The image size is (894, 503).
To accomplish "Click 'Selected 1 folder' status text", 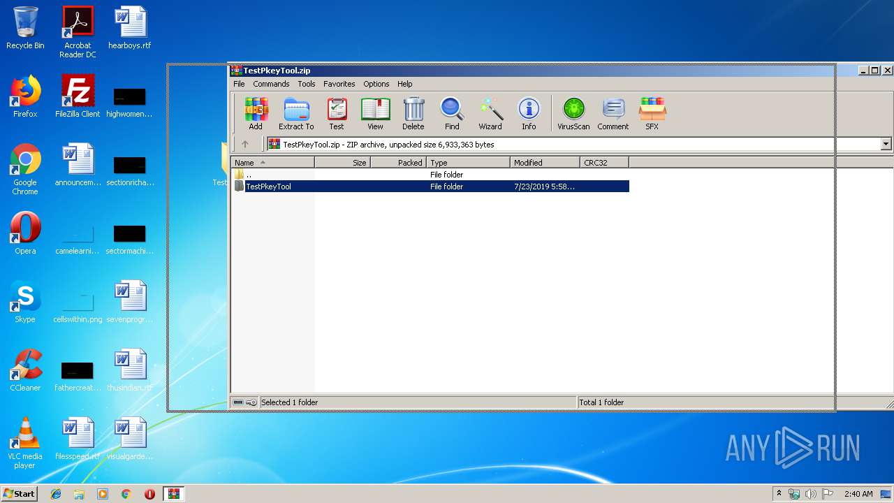I will pos(289,402).
